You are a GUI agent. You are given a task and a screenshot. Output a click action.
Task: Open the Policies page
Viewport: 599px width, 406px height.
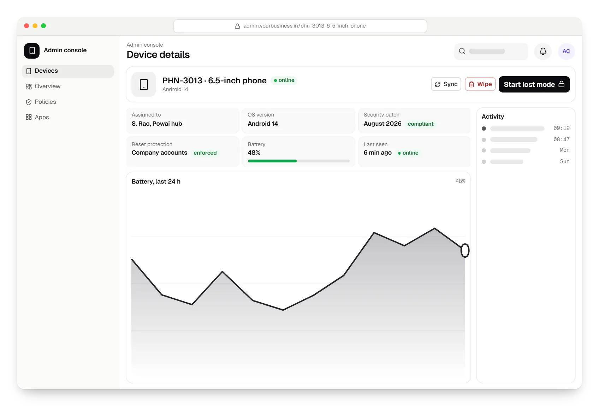68,102
